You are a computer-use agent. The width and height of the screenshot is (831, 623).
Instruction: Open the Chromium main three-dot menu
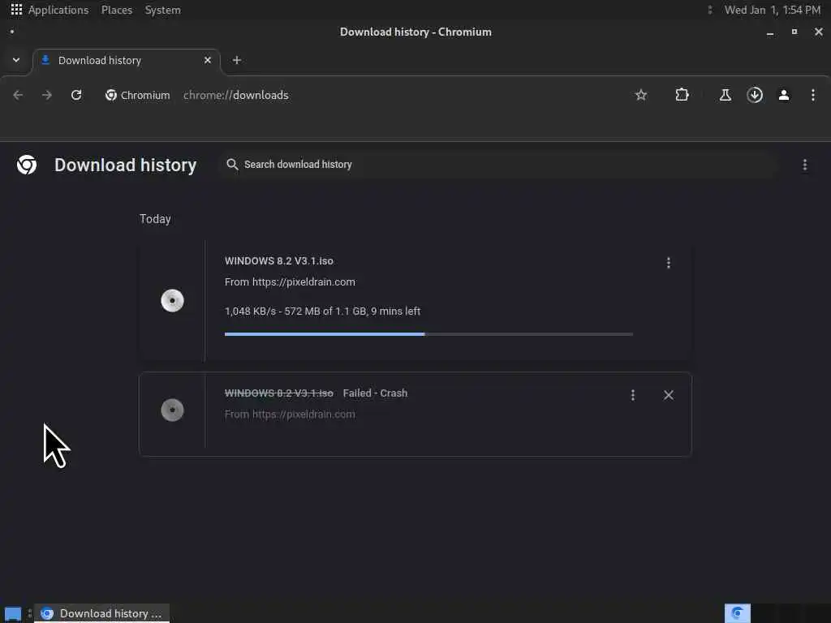813,95
